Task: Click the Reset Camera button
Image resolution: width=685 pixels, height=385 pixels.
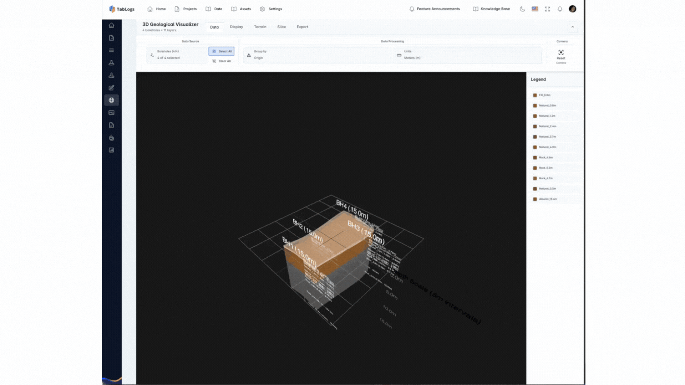Action: pyautogui.click(x=561, y=56)
